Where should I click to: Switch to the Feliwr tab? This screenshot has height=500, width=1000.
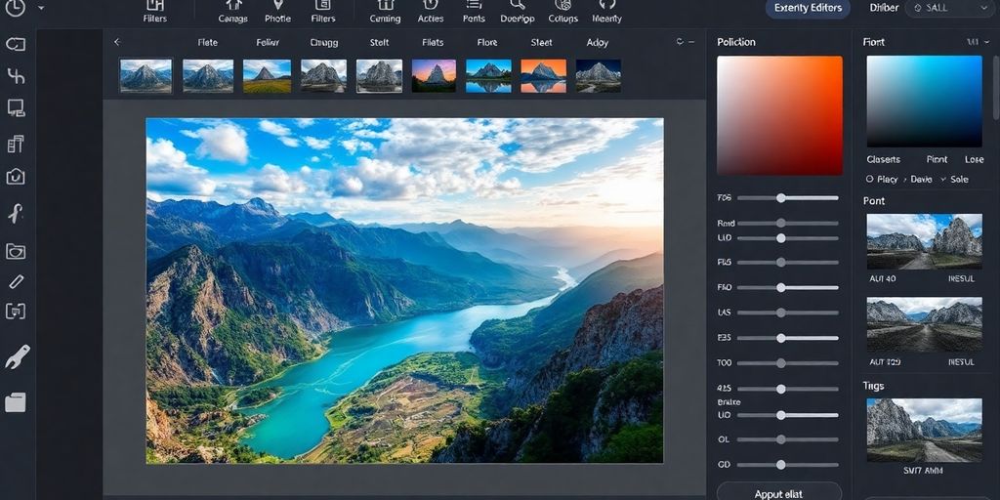tap(268, 43)
